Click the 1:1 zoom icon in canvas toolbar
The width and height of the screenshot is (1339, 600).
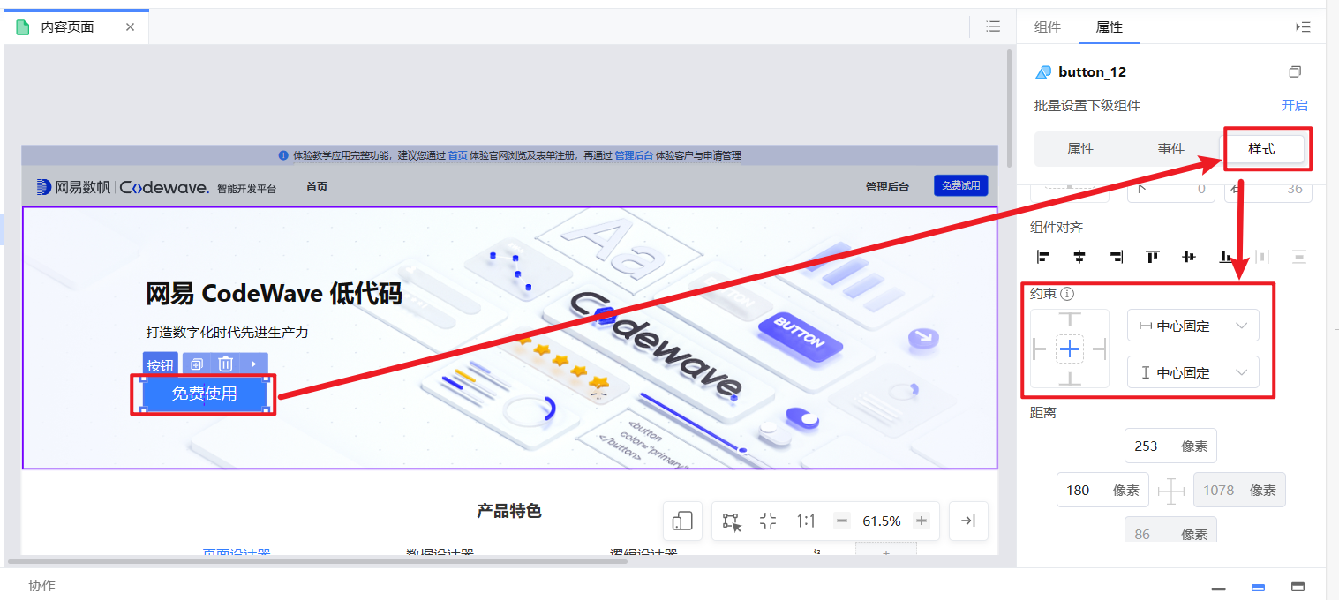click(805, 521)
